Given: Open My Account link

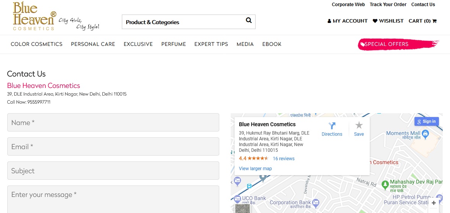Looking at the screenshot, I should tap(348, 21).
